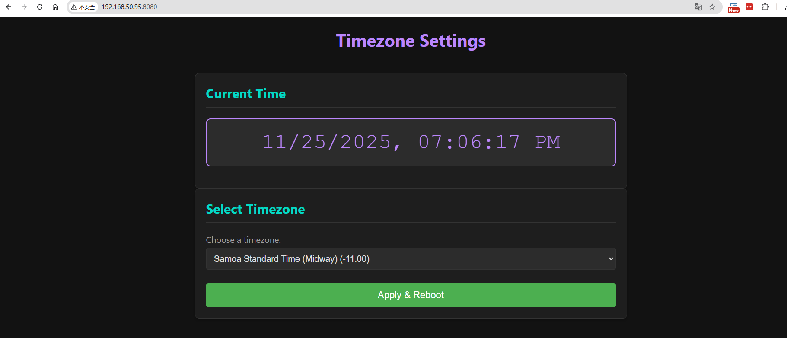
Task: Click the Current Time display box
Action: pos(411,142)
